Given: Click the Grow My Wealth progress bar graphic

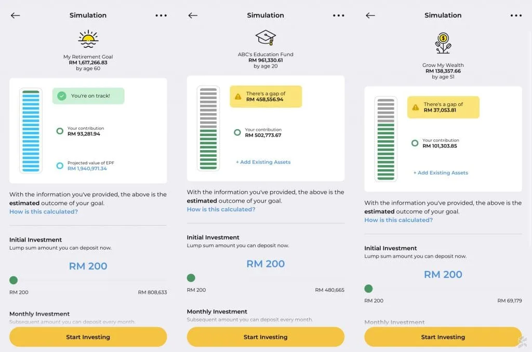Looking at the screenshot, I should point(385,139).
